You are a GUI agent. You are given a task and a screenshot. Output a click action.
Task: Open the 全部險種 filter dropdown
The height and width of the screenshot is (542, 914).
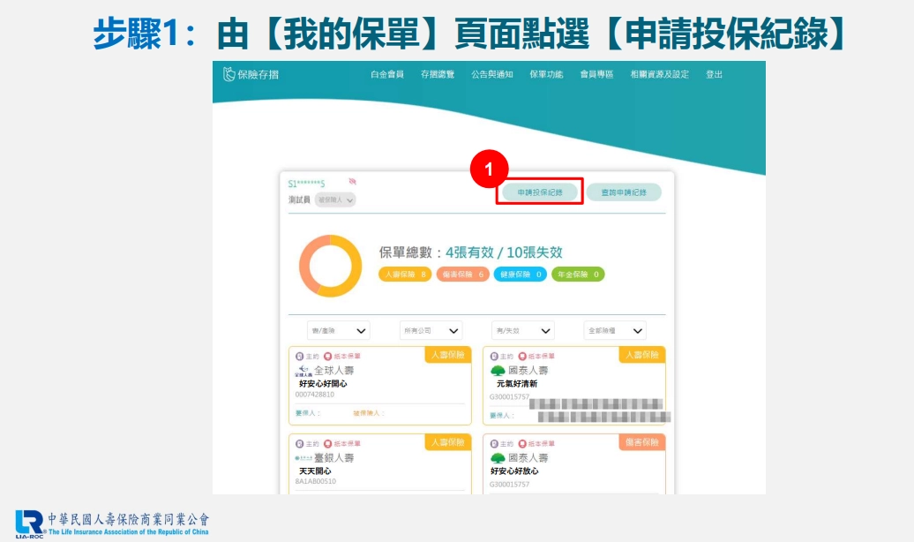click(x=615, y=331)
